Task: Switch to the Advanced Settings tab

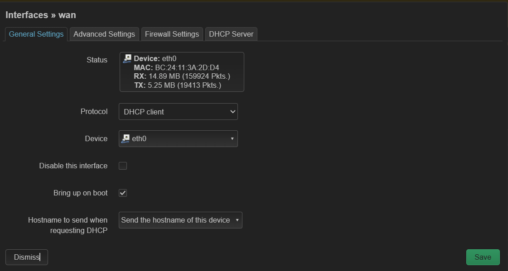Action: coord(104,34)
